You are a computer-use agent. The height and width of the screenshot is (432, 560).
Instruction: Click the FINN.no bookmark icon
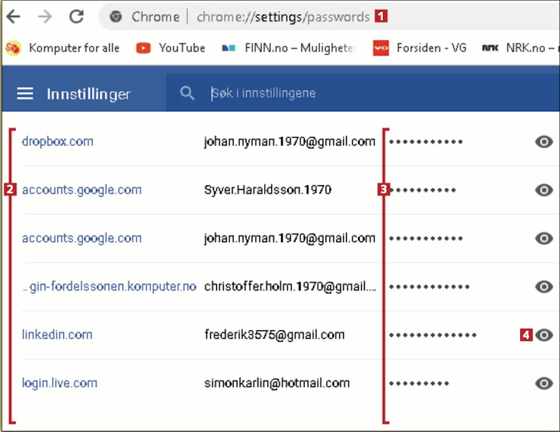[228, 48]
